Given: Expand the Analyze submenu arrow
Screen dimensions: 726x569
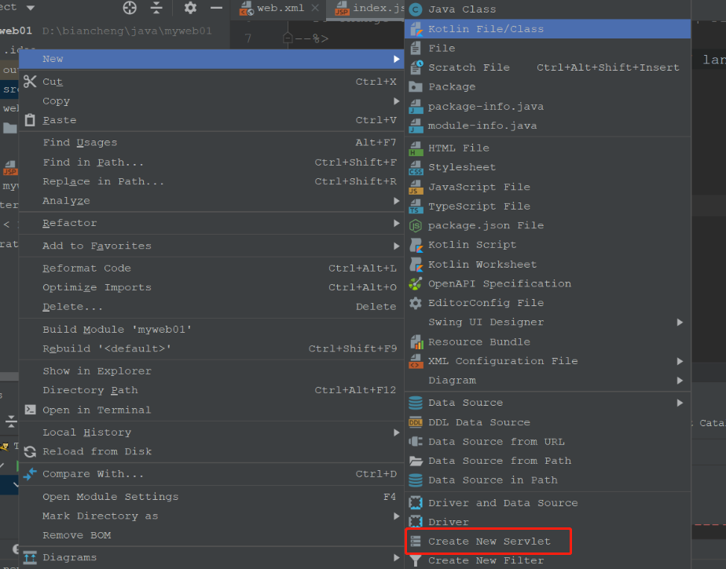Looking at the screenshot, I should pos(396,201).
